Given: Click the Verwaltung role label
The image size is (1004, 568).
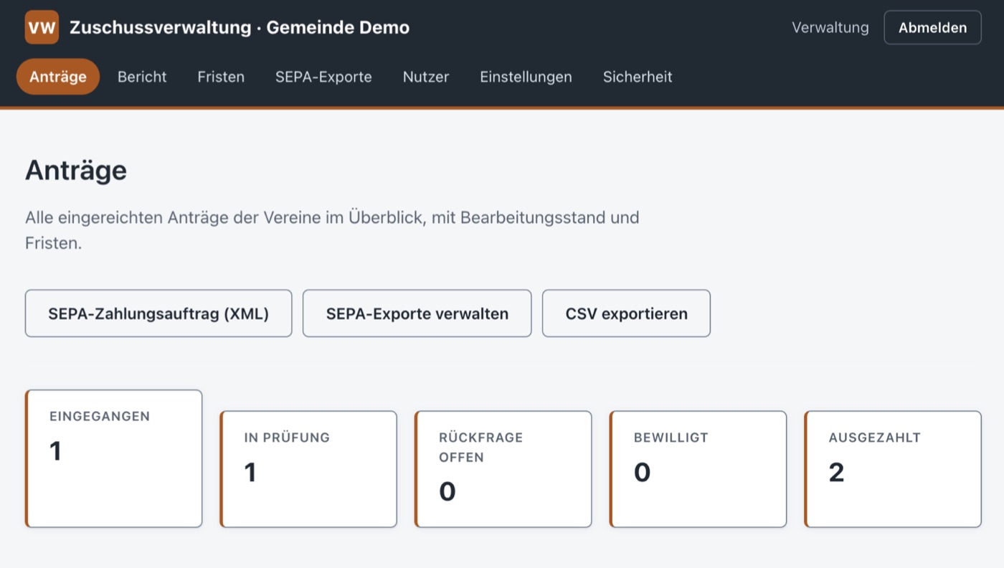Looking at the screenshot, I should pos(830,28).
